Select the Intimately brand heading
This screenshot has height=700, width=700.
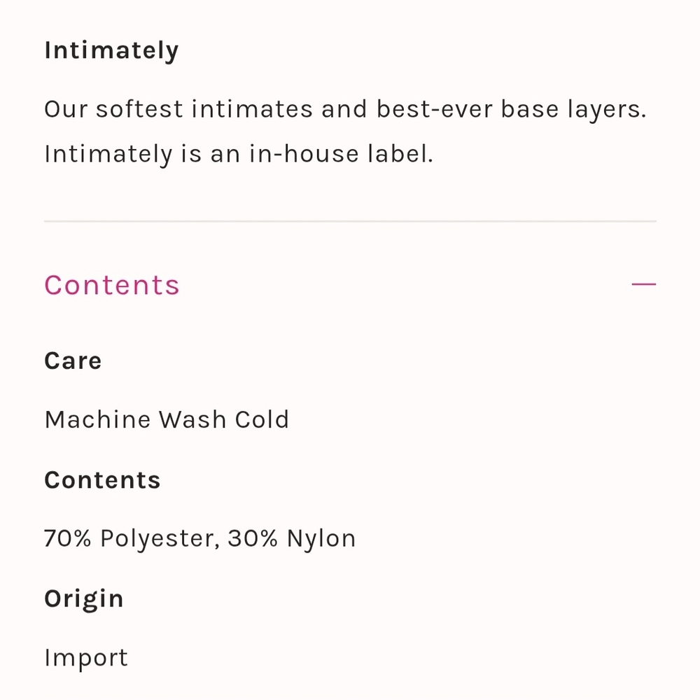pos(111,51)
